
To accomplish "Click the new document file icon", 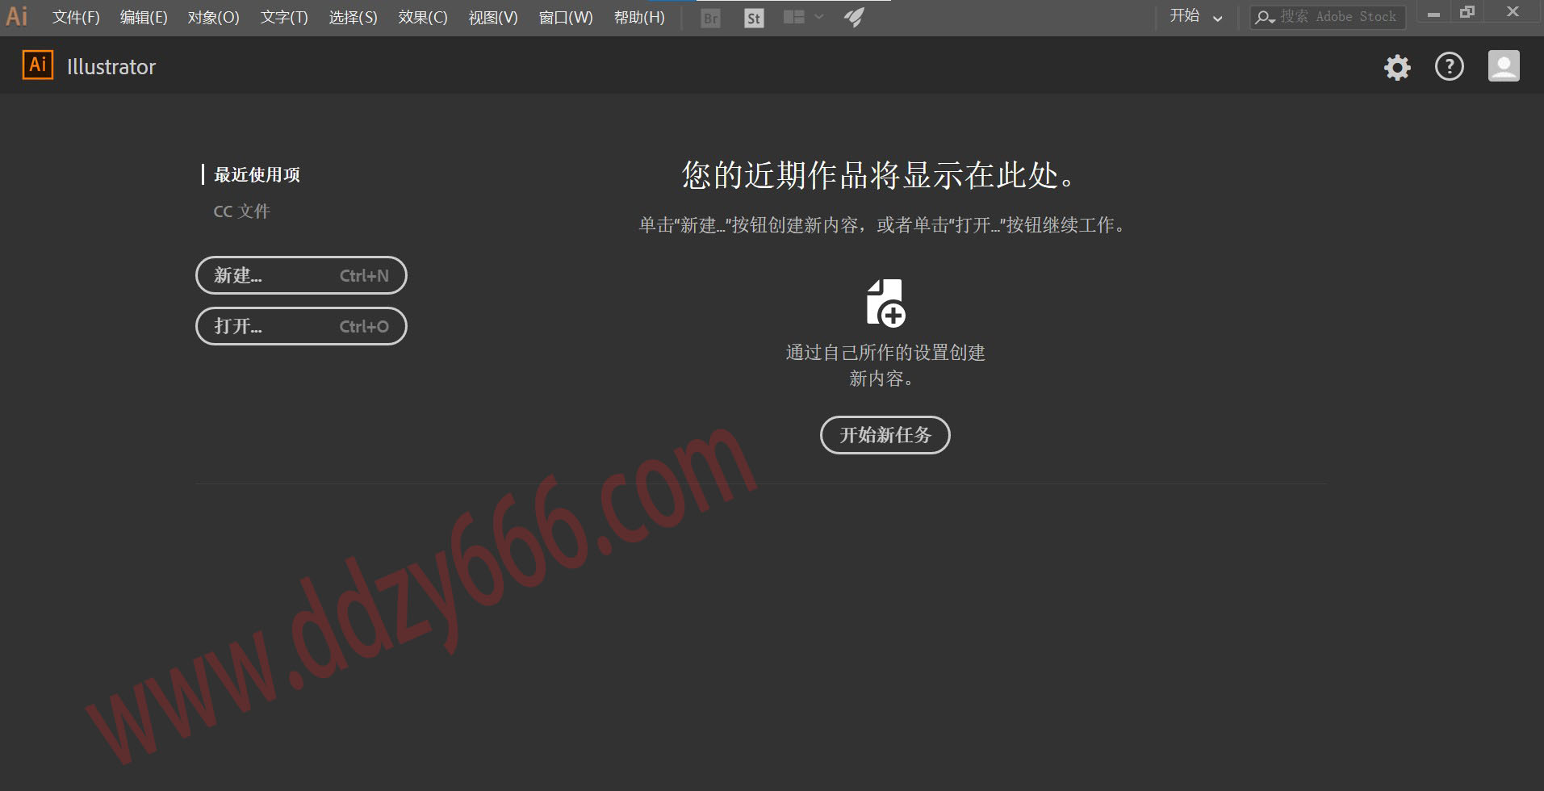I will click(x=885, y=303).
